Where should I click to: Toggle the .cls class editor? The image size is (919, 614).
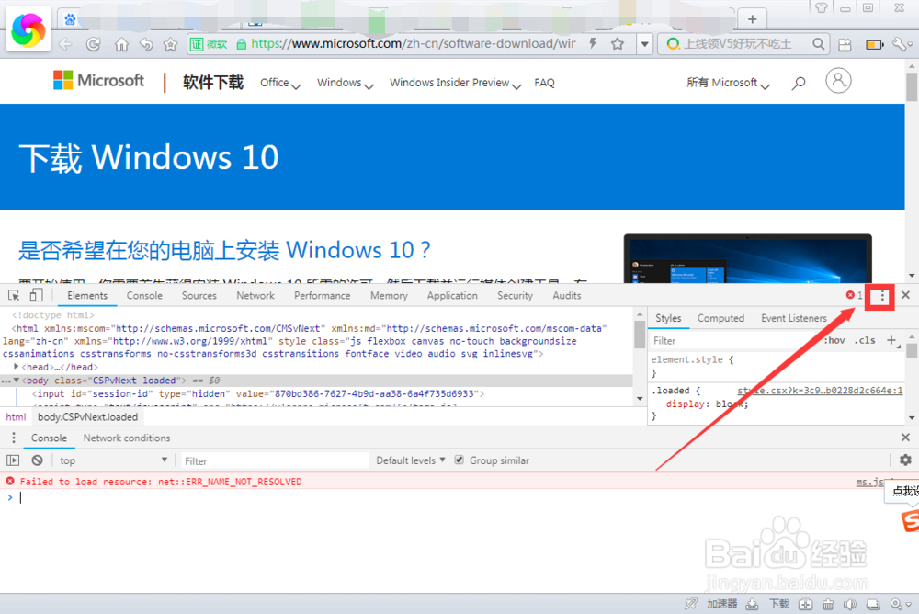(865, 340)
